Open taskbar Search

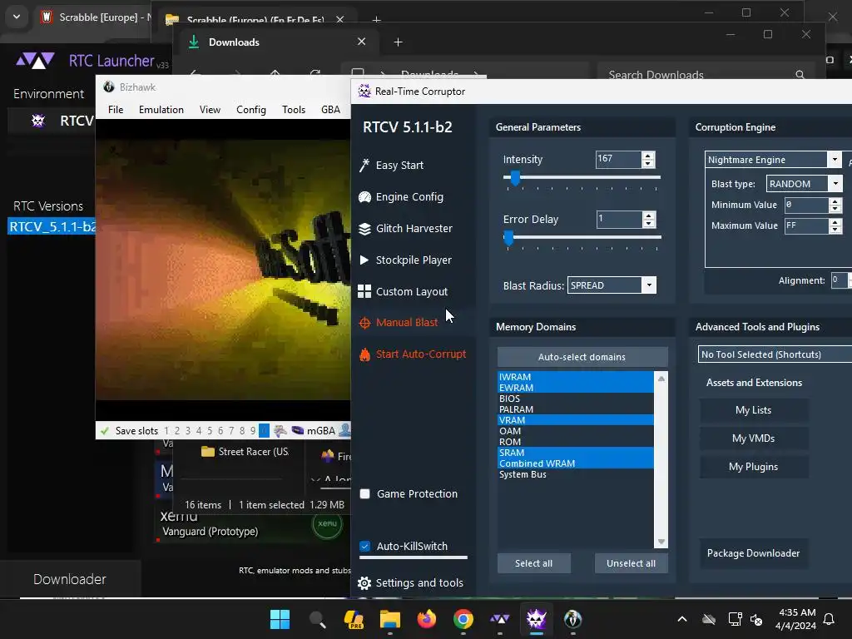(x=317, y=619)
